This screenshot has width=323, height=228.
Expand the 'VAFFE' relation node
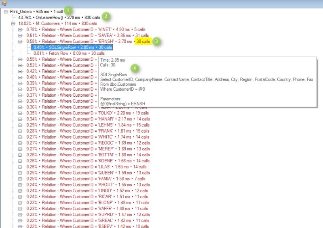[20, 209]
